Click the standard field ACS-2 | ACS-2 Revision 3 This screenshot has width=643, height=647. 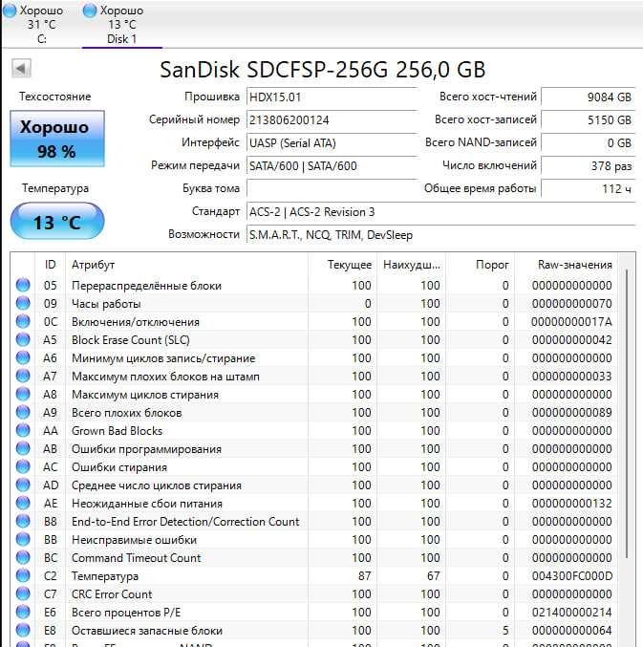pos(440,212)
